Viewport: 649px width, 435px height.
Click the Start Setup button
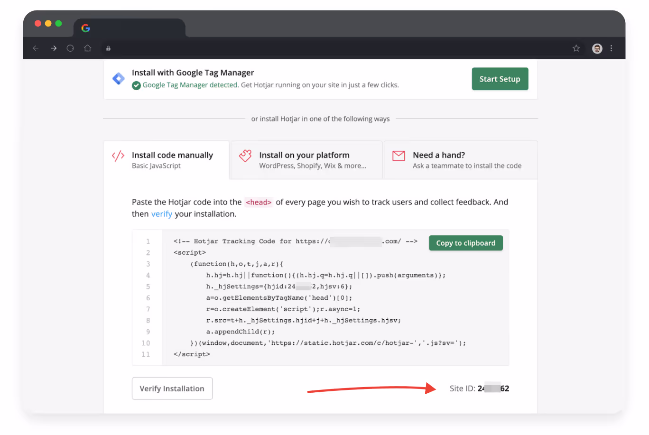(500, 79)
